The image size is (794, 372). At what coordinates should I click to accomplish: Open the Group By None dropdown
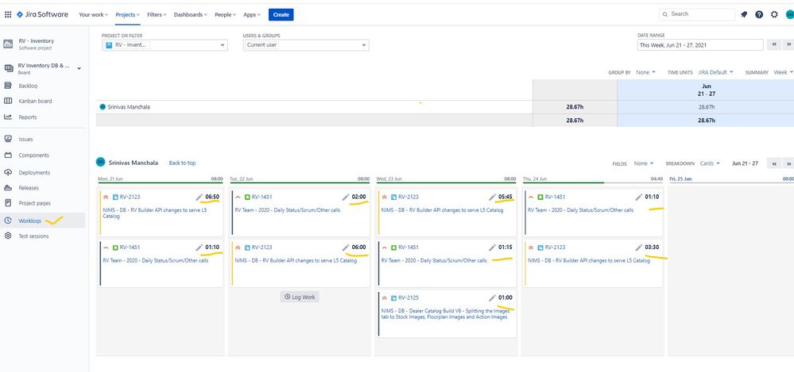(645, 72)
